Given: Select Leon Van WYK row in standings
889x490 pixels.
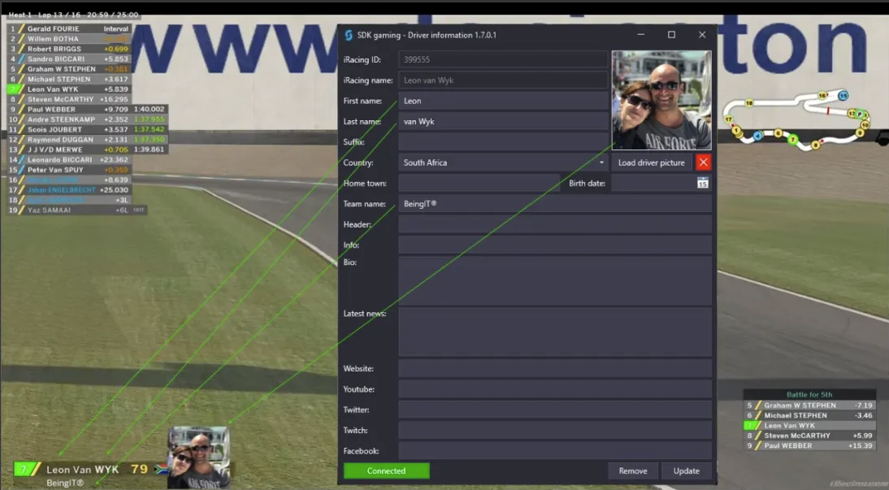Looking at the screenshot, I should (x=68, y=89).
